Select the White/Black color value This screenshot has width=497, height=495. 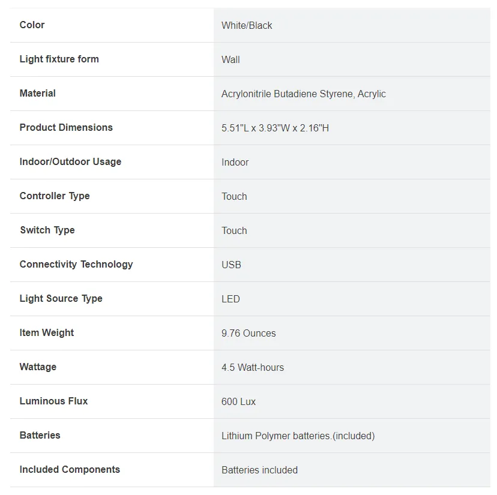click(x=247, y=25)
